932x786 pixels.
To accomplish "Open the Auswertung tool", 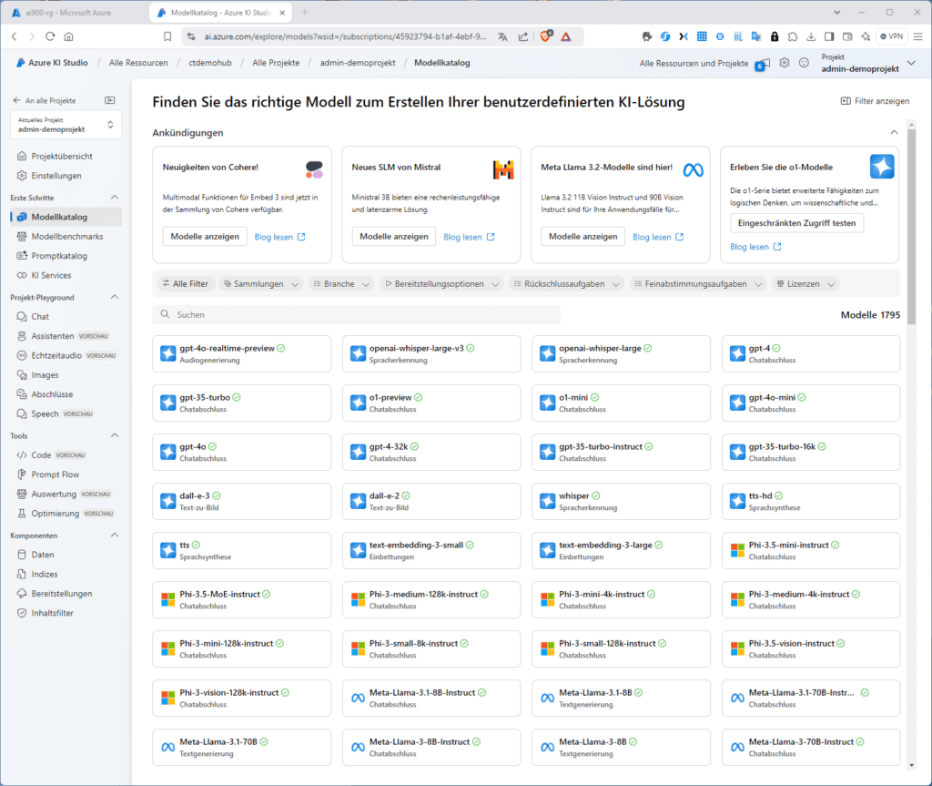I will tap(54, 494).
